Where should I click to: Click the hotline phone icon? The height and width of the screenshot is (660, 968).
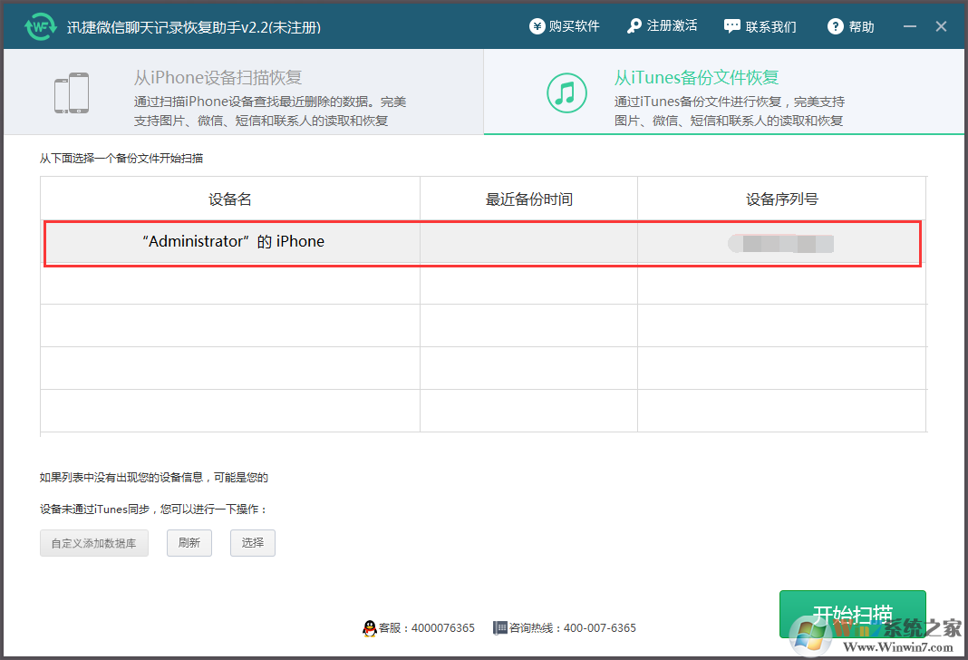499,627
